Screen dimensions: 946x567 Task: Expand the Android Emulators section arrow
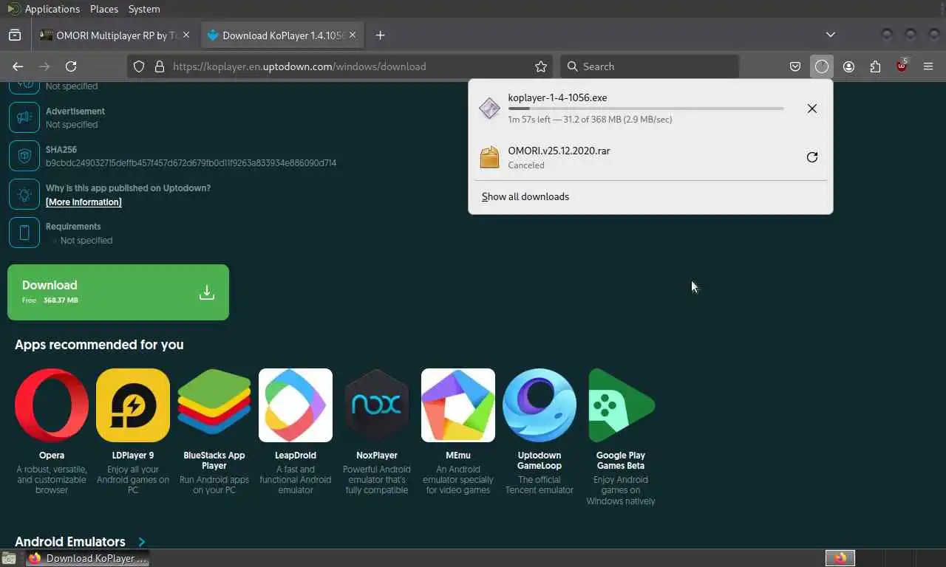click(141, 542)
